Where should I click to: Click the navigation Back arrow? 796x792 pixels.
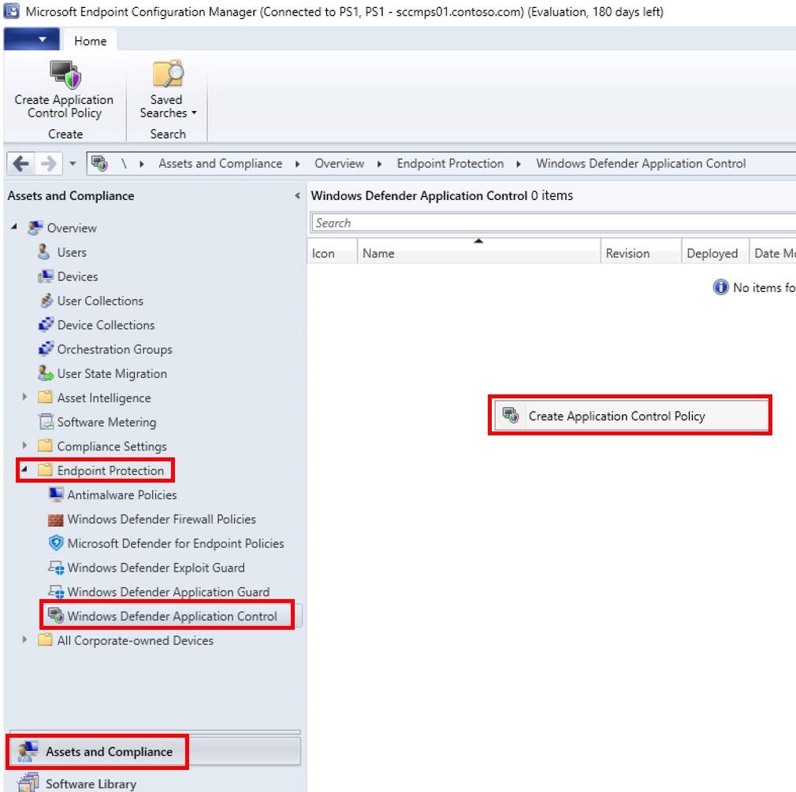coord(20,164)
